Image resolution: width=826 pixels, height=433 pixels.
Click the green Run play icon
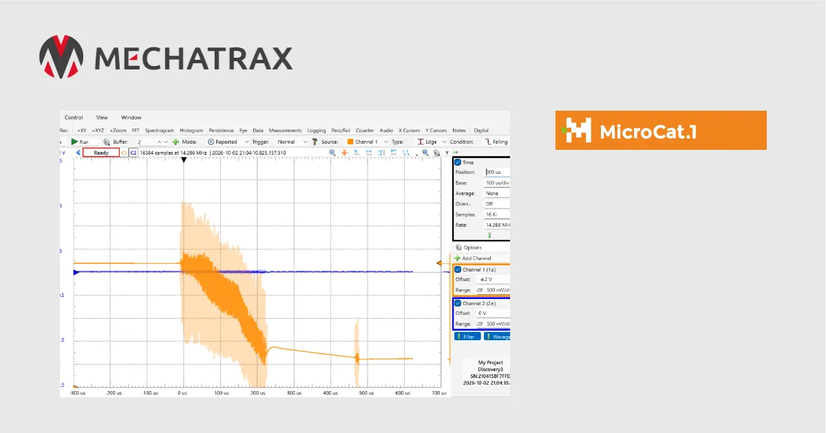74,142
